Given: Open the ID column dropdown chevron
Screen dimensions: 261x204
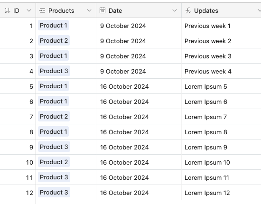Looking at the screenshot, I should [x=29, y=10].
